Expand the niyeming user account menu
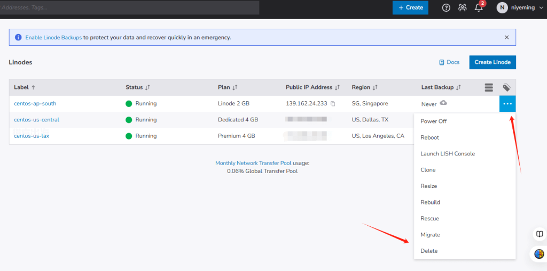Viewport: 547px width, 271px height. coord(517,7)
